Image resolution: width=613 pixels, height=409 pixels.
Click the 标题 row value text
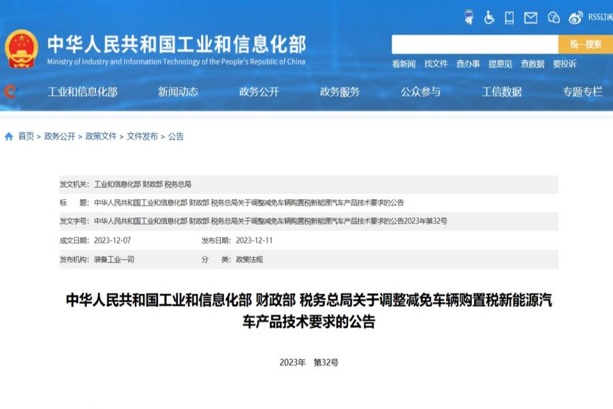249,202
